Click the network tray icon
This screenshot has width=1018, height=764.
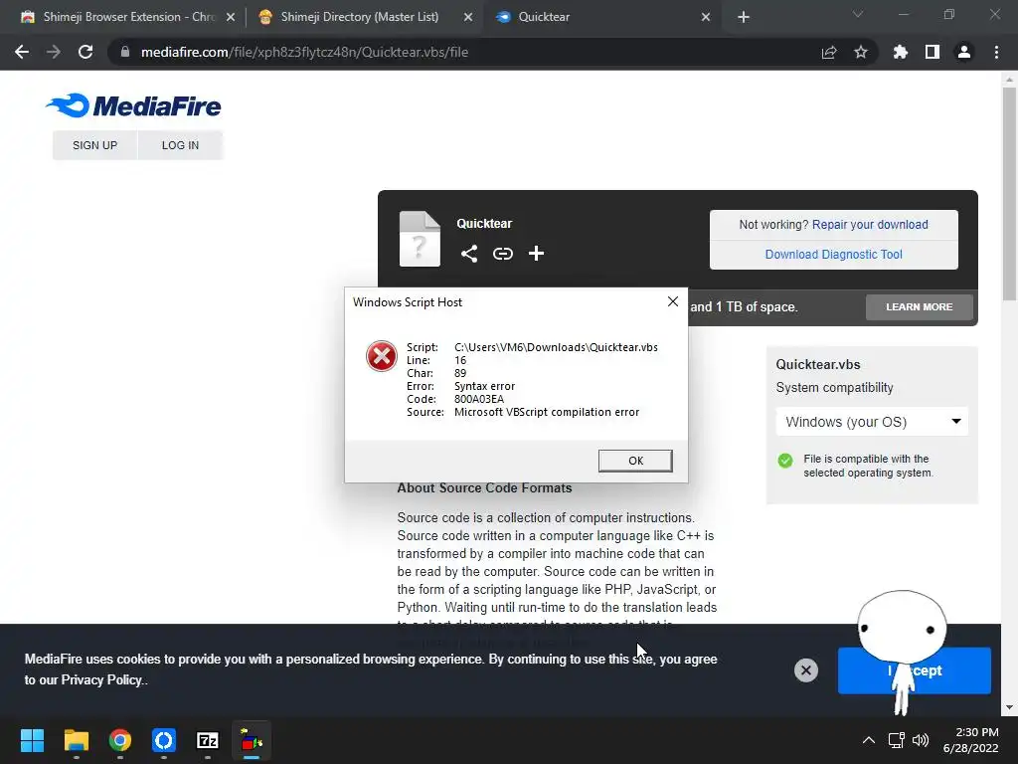pos(897,740)
